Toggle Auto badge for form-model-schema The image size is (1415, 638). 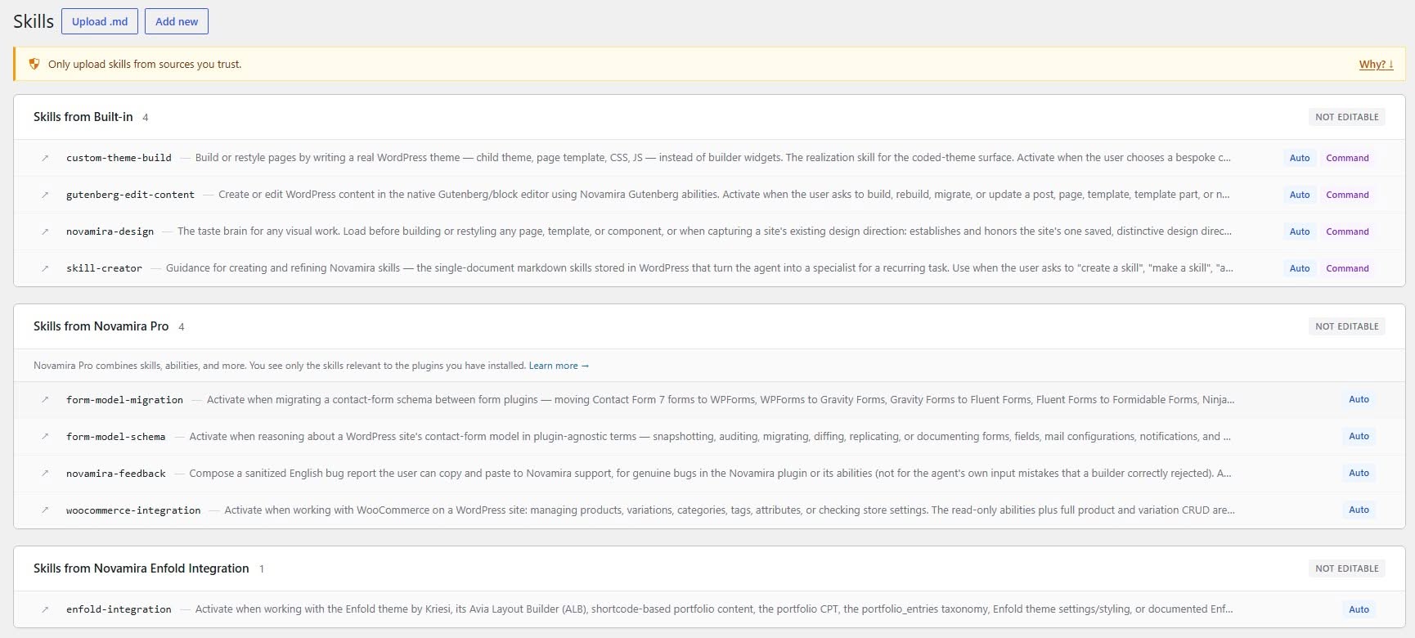coord(1359,436)
